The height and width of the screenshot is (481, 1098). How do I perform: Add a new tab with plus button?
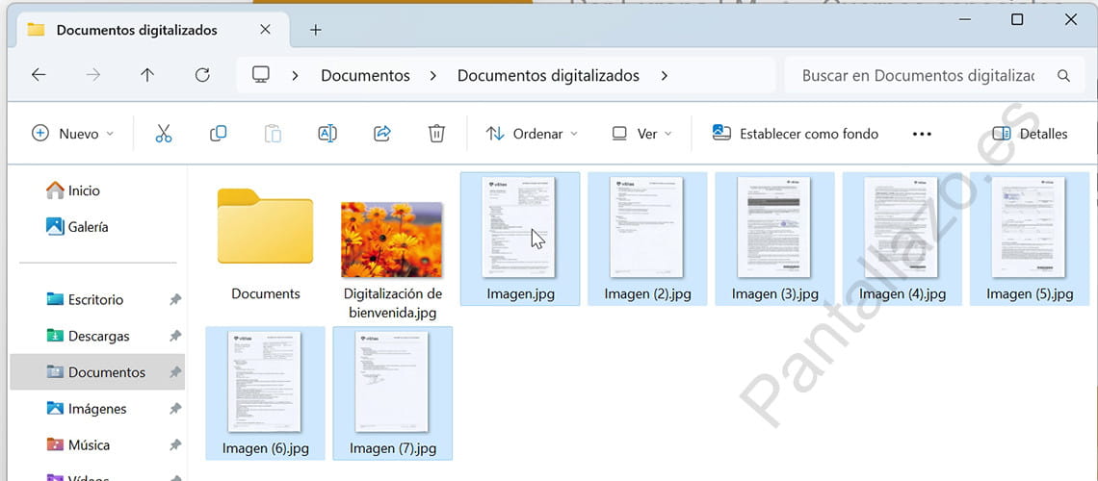(316, 30)
